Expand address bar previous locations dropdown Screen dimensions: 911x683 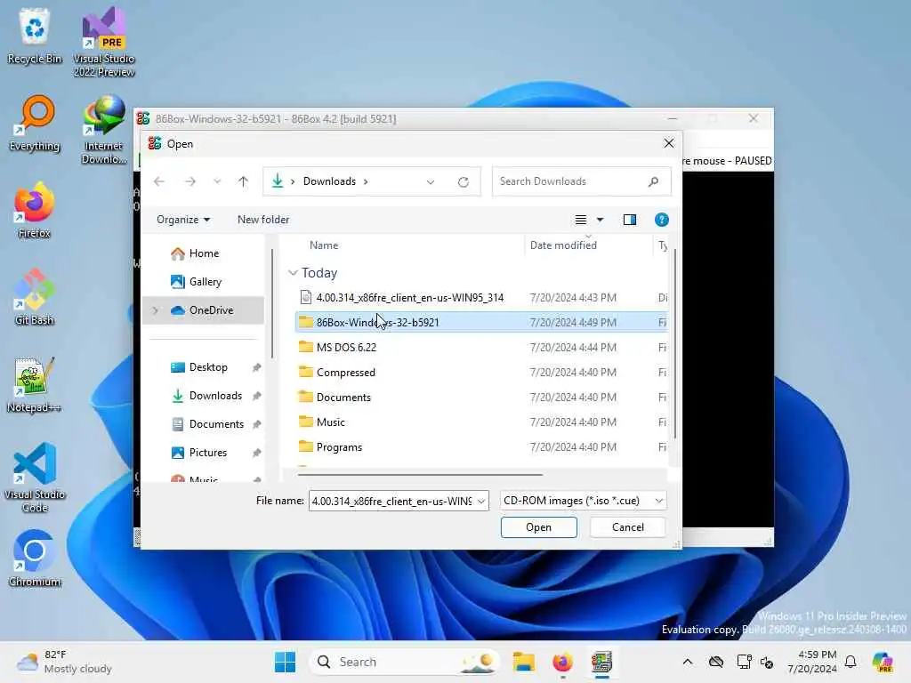pos(431,181)
